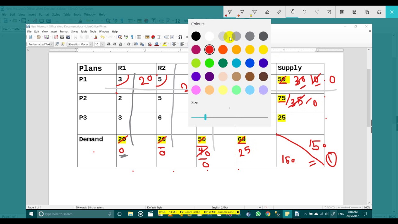Open the Table menu in Writer

(84, 31)
